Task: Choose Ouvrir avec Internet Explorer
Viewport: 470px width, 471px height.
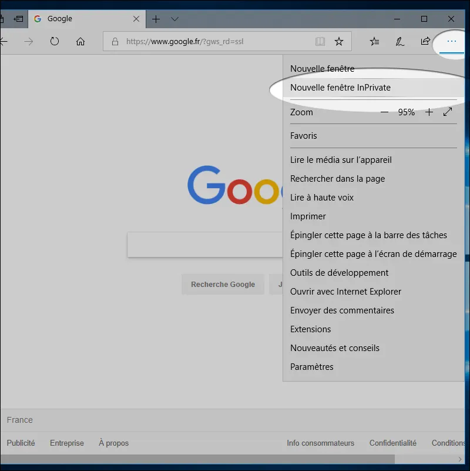Action: (374, 292)
